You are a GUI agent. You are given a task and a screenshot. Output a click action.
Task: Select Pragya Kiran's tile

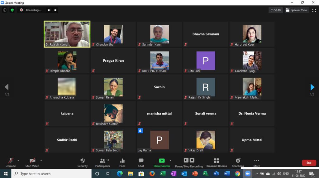point(113,60)
